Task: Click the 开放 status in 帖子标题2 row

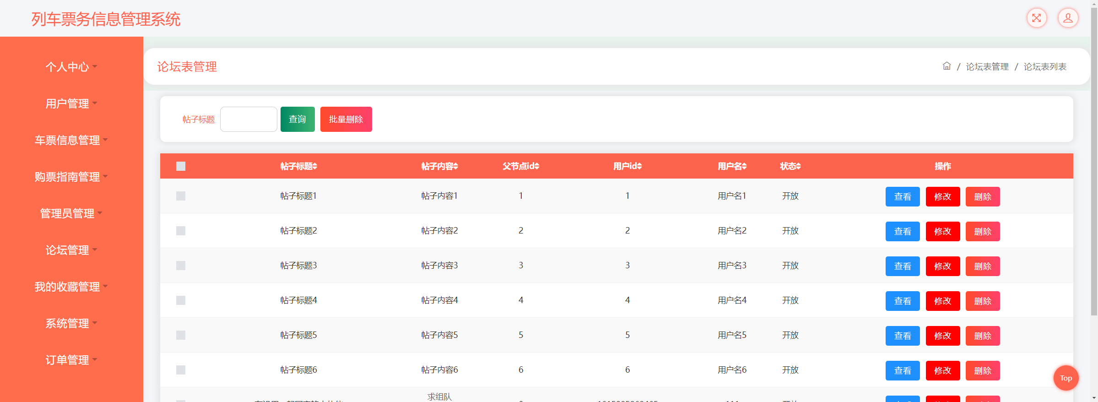Action: click(790, 231)
